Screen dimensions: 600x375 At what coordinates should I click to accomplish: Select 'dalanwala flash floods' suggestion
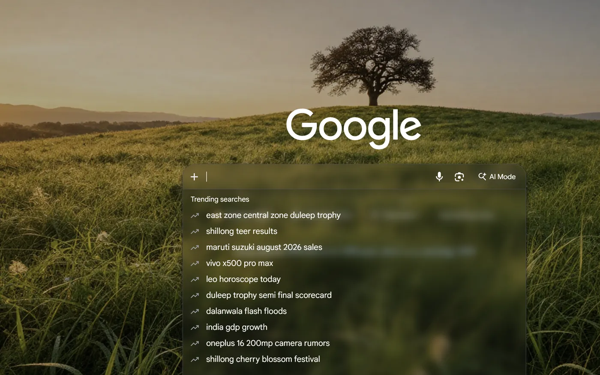click(354, 311)
